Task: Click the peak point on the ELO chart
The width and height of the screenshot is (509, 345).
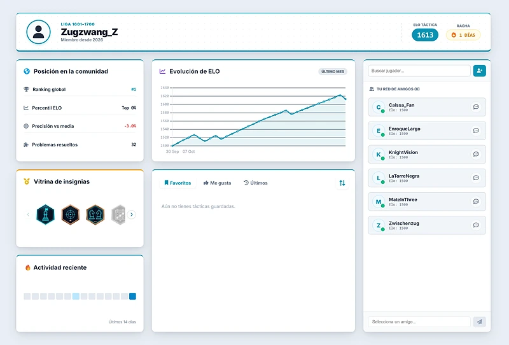Action: coord(340,95)
